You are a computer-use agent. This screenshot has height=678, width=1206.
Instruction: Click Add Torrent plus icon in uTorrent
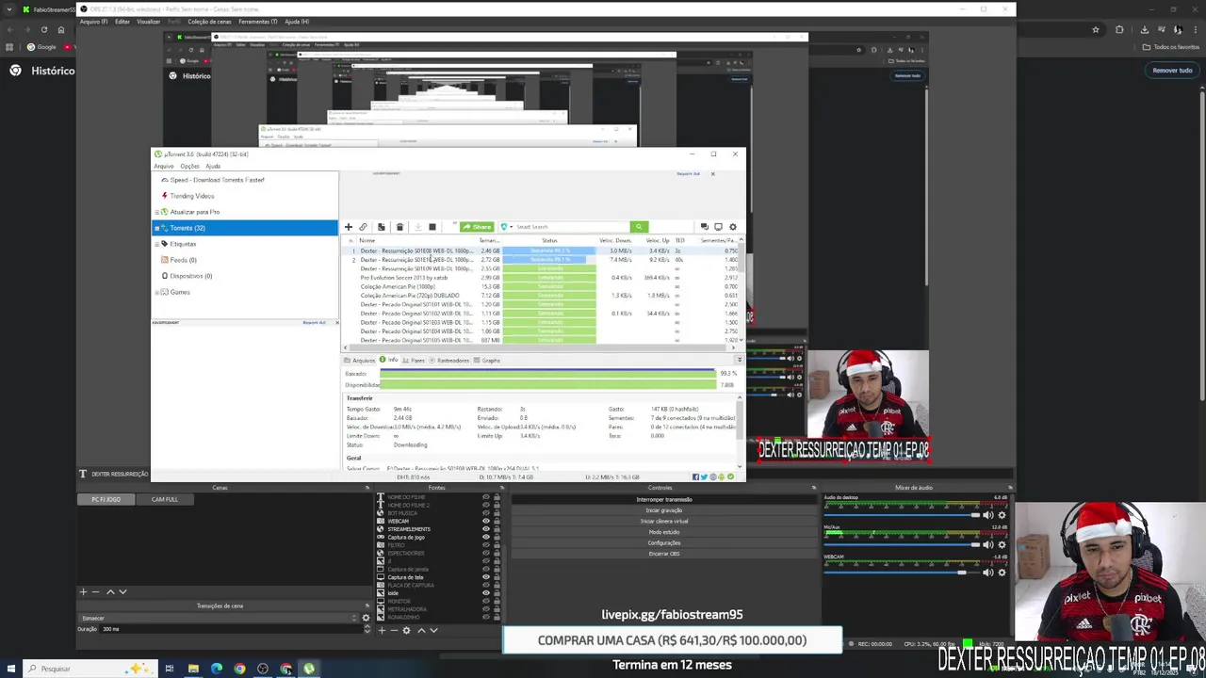pyautogui.click(x=349, y=227)
